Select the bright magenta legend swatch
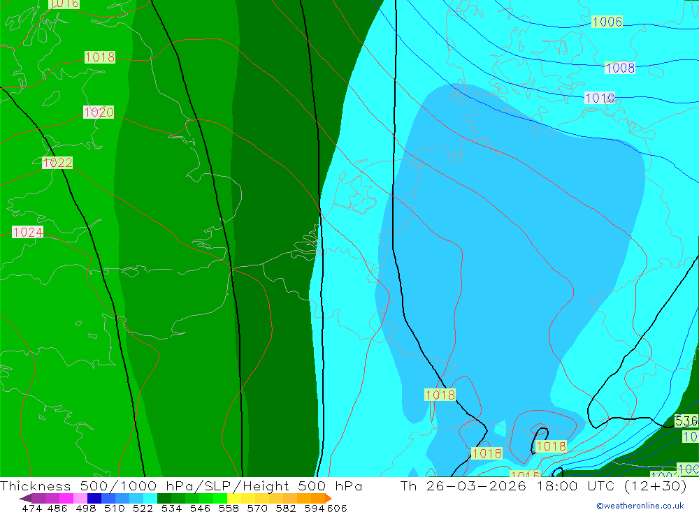Viewport: 699px width, 512px height. [66, 498]
